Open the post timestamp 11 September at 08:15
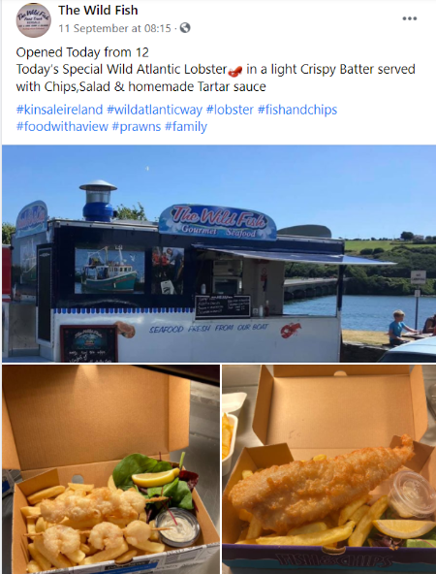 tap(115, 28)
